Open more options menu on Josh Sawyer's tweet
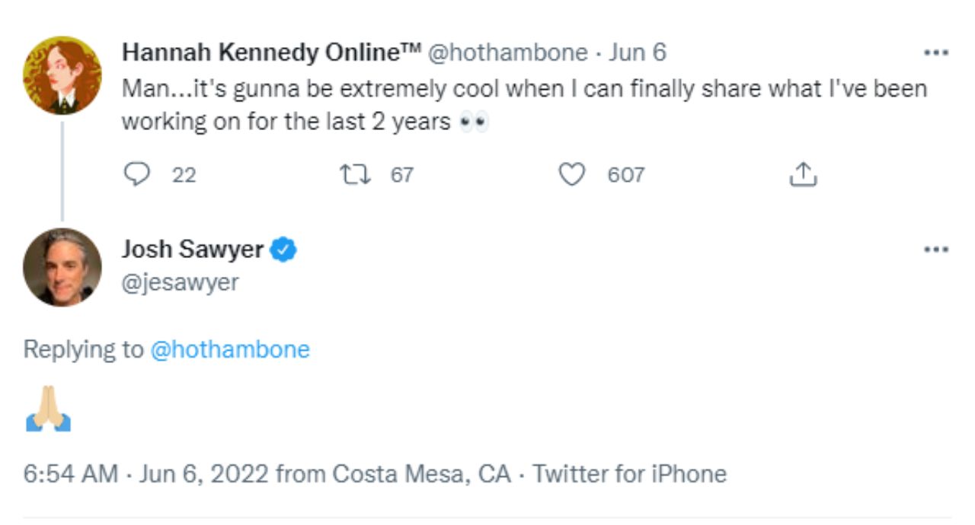Viewport: 975px width, 525px height. 935,250
